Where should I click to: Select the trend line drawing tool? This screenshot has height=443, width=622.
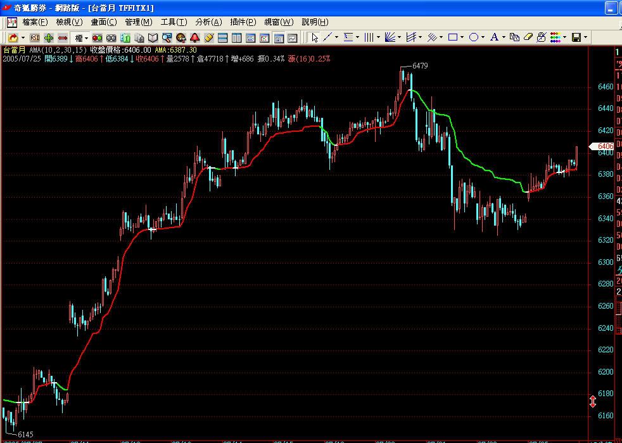(x=327, y=37)
